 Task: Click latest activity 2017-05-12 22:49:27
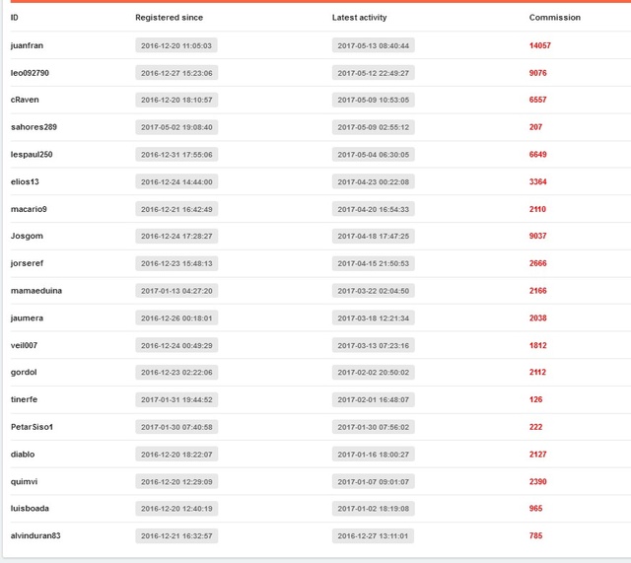click(374, 73)
